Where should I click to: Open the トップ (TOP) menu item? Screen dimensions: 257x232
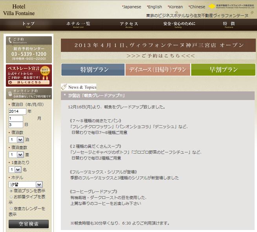[x=28, y=25]
